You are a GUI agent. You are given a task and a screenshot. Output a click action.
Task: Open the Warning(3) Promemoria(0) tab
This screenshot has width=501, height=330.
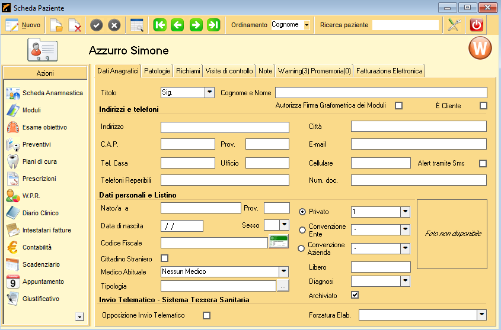tap(314, 71)
